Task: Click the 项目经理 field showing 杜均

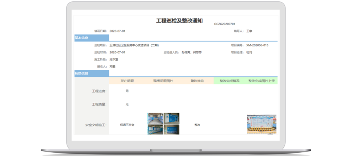Action: 249,52
